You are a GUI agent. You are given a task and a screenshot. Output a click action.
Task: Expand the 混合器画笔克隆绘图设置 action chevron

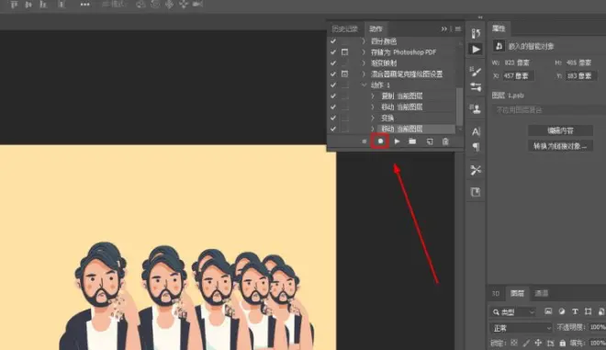364,73
